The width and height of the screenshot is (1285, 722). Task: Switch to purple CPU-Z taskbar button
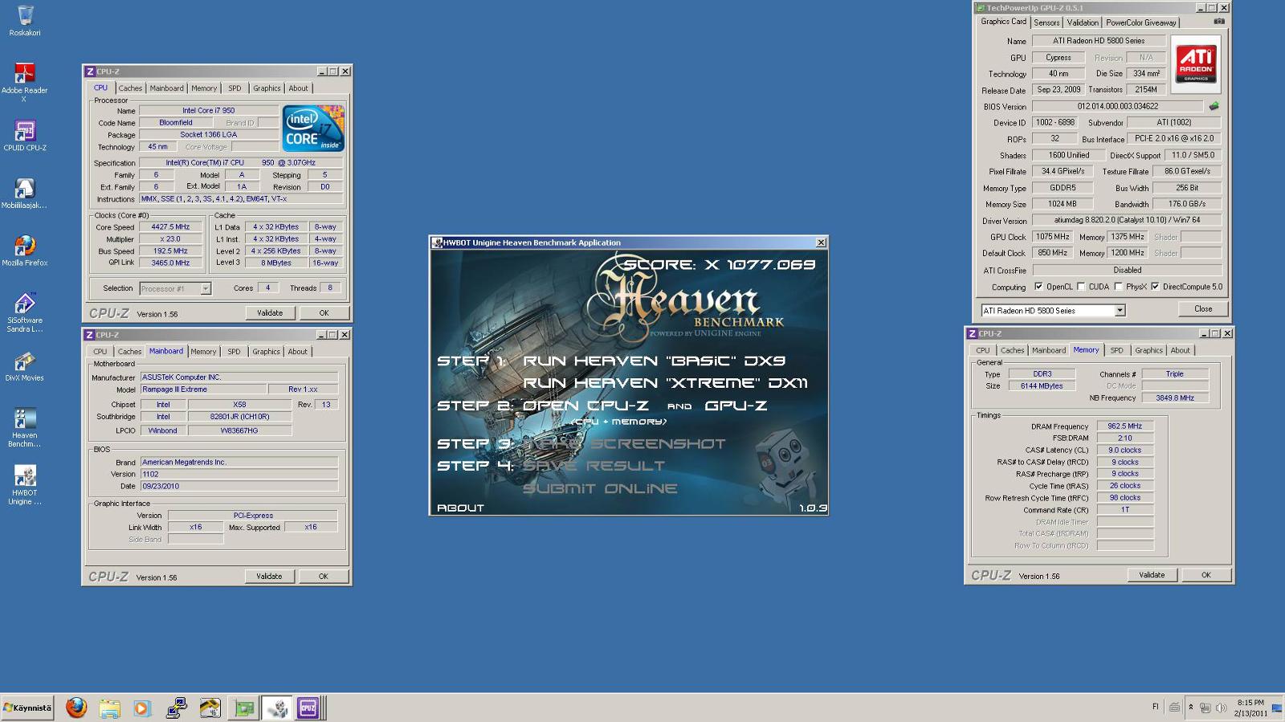(308, 708)
